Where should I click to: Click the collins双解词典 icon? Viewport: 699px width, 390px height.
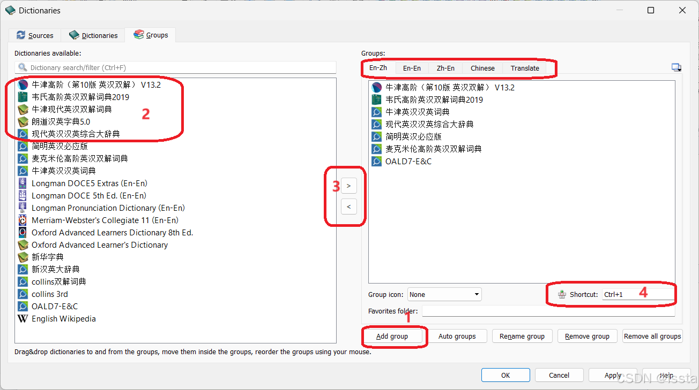(x=23, y=281)
